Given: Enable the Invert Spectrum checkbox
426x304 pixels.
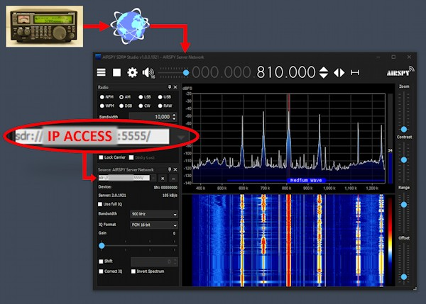Looking at the screenshot, I should click(133, 271).
